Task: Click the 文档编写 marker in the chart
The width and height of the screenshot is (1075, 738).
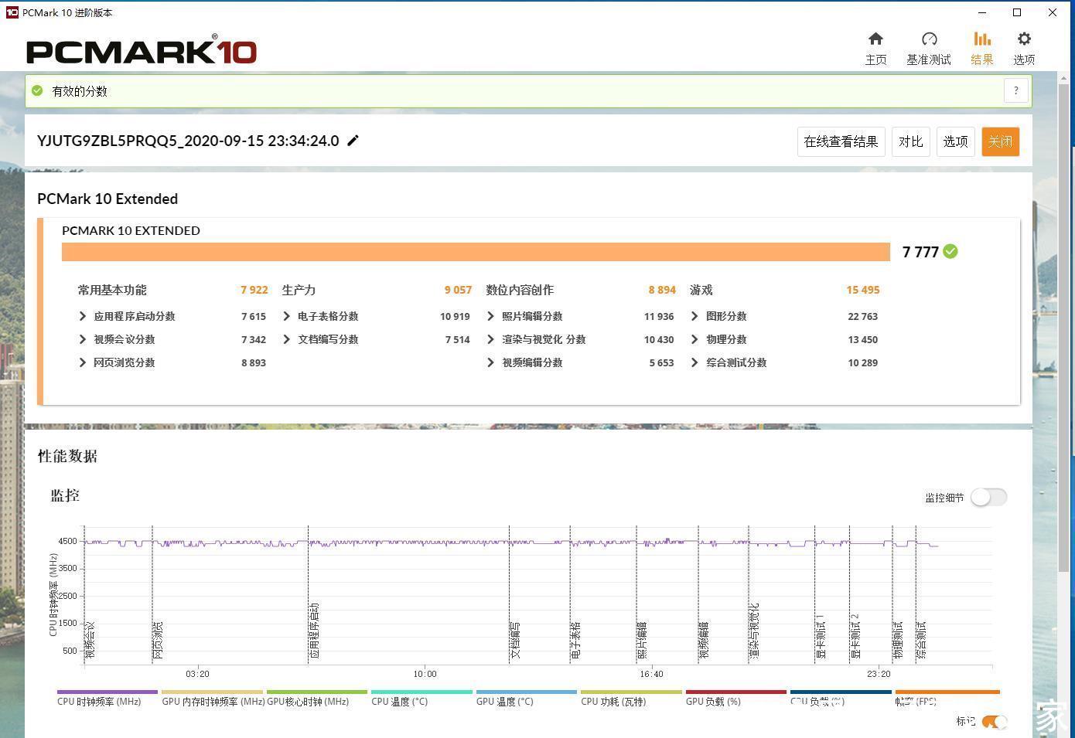Action: coord(515,640)
